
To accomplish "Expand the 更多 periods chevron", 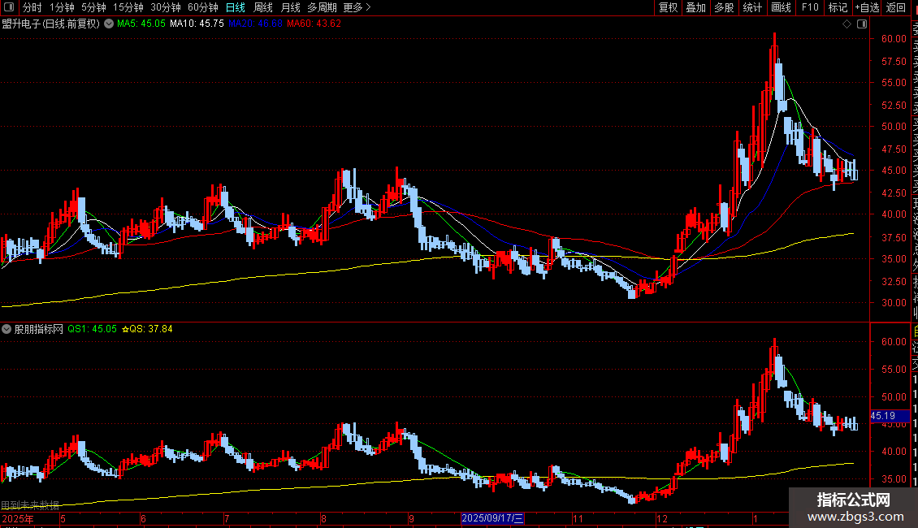I will coord(368,7).
